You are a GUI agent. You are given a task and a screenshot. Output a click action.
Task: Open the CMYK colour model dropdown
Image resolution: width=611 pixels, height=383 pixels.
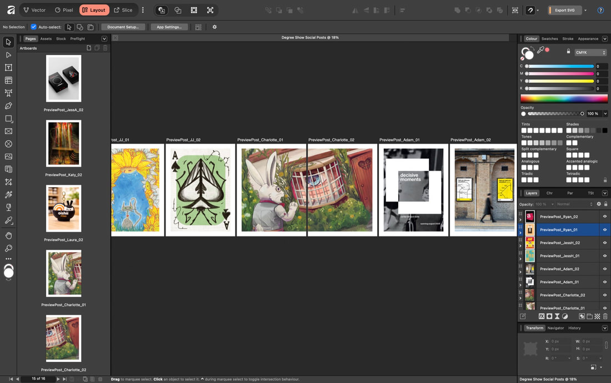point(591,53)
